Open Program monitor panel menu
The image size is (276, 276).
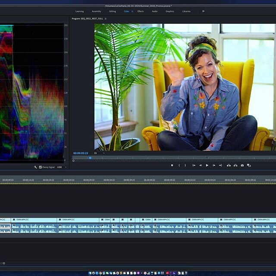click(105, 19)
